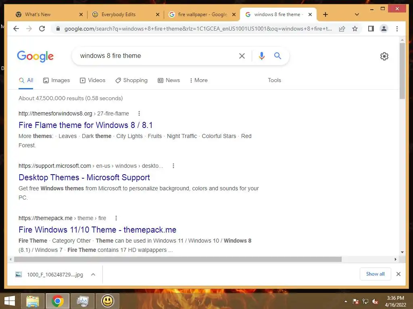Click the browser forward arrow

[x=29, y=29]
